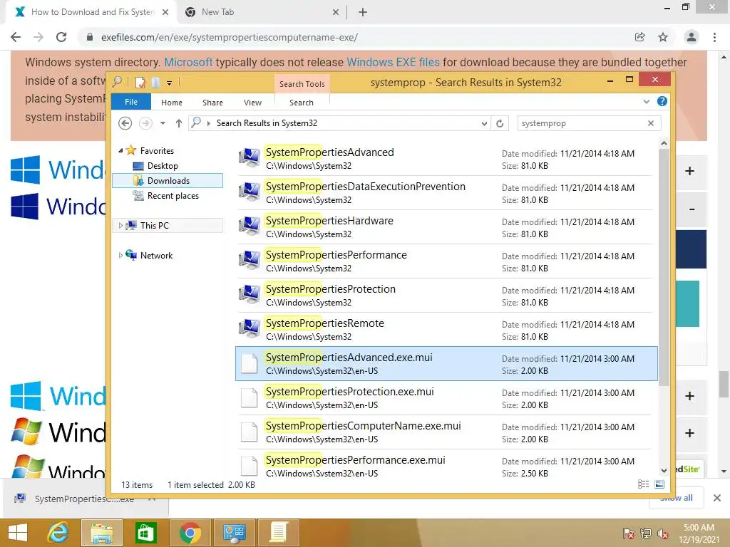The image size is (730, 547).
Task: Bookmark this page with the star icon
Action: [x=663, y=37]
